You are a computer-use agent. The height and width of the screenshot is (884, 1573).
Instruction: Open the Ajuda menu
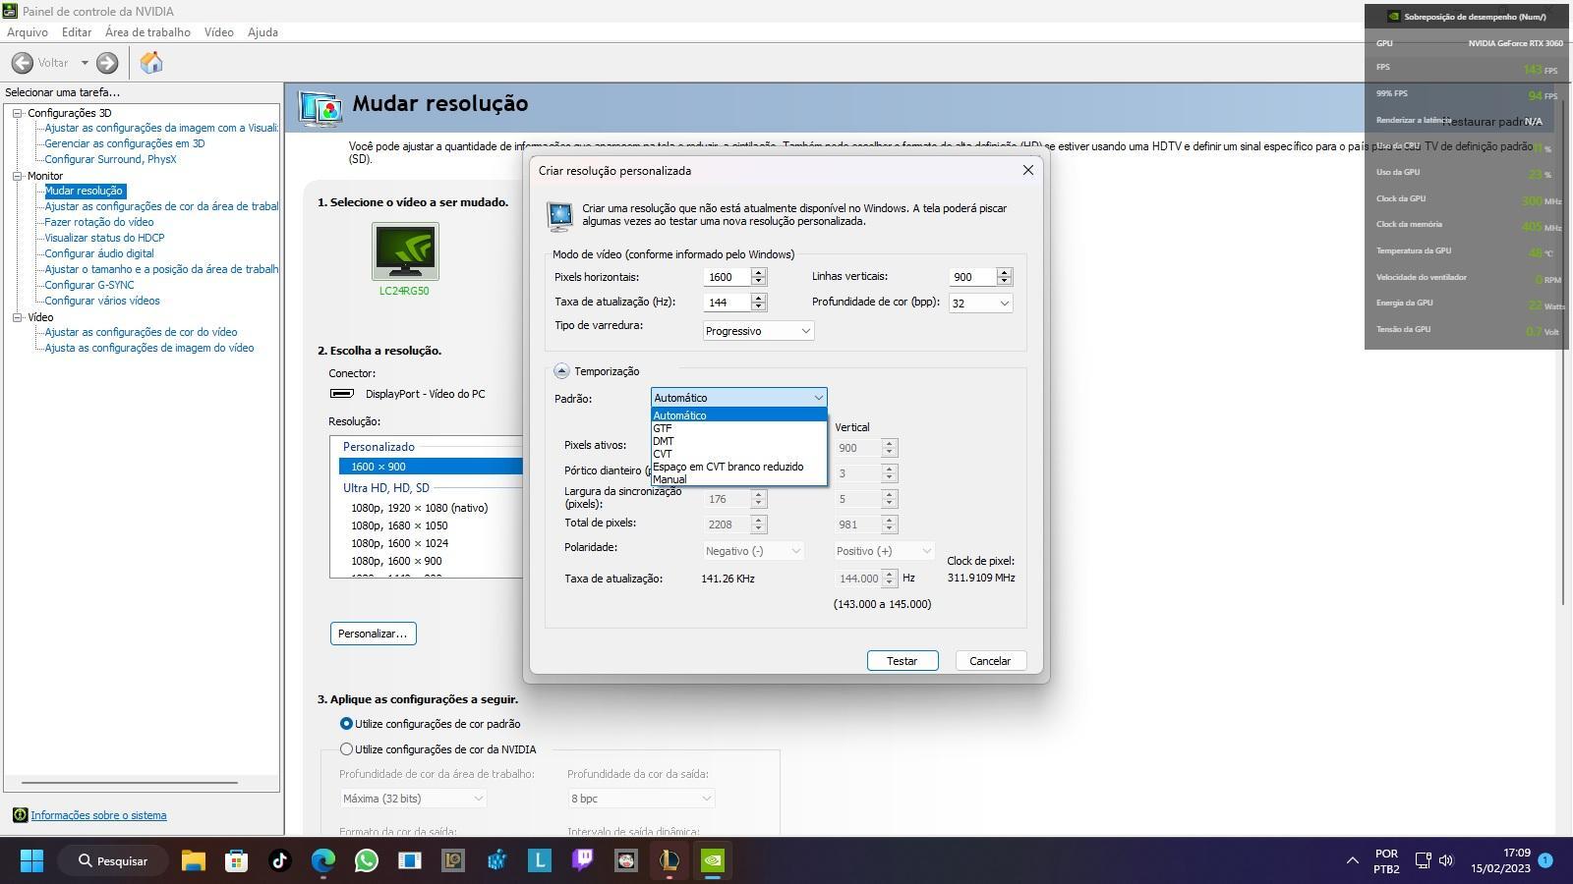pos(262,32)
